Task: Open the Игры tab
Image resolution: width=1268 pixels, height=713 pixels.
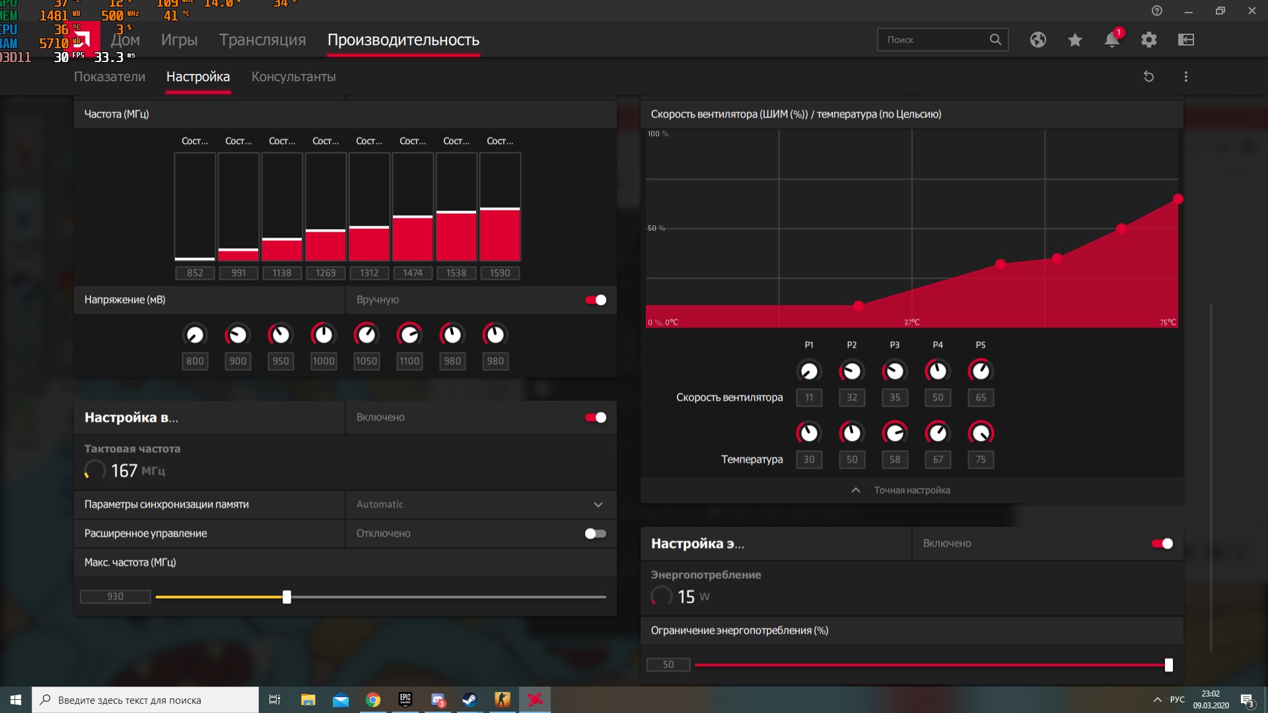Action: (179, 40)
